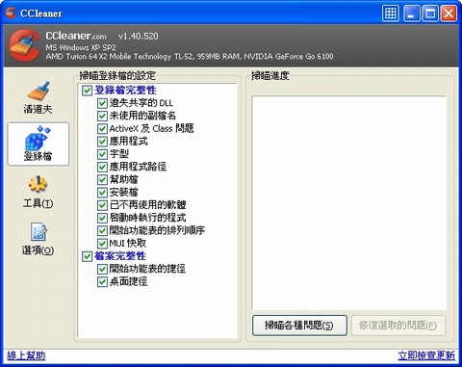The height and width of the screenshot is (367, 462).
Task: Open the 選項(O) options section
Action: tap(38, 239)
